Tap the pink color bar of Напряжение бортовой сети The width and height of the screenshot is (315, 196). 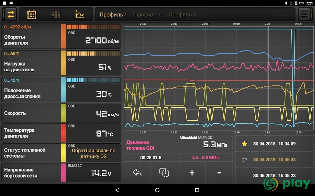63,172
